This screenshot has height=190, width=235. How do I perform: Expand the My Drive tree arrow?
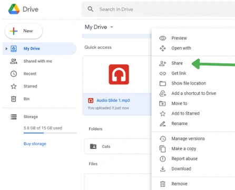pos(6,49)
